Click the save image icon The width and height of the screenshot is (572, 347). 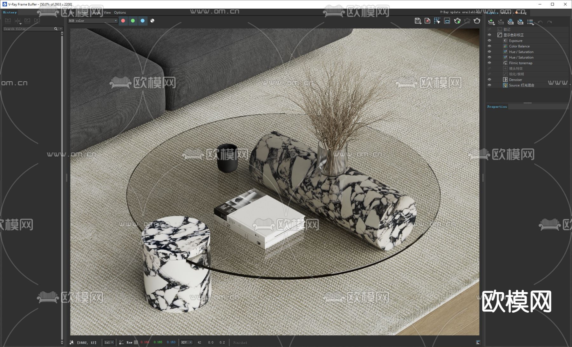tap(418, 21)
